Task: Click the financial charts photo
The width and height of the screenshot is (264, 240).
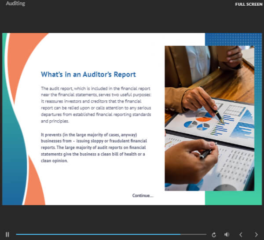Action: pos(209,118)
